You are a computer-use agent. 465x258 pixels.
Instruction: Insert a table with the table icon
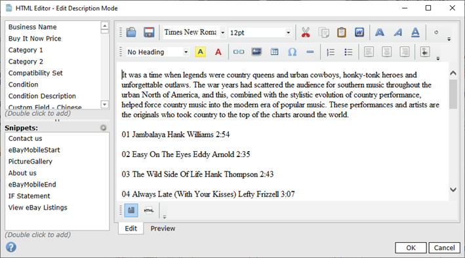click(274, 52)
